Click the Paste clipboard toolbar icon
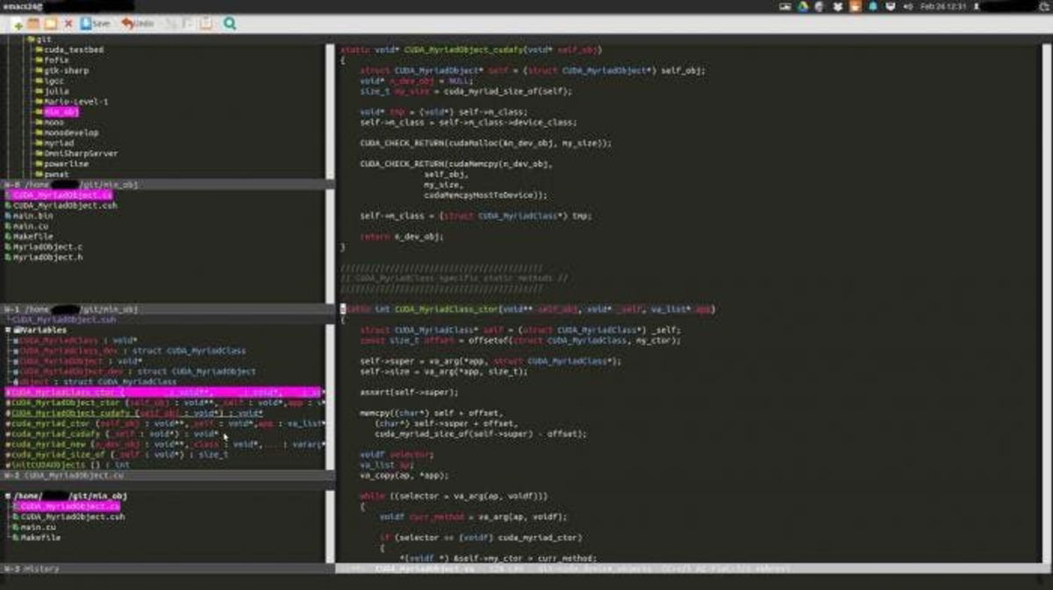1053x590 pixels. [x=205, y=24]
